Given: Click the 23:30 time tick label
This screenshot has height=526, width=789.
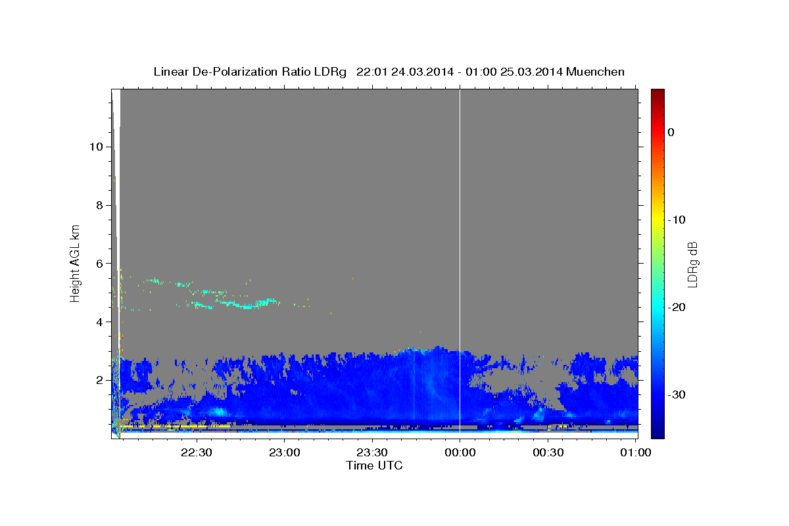Looking at the screenshot, I should coord(372,453).
